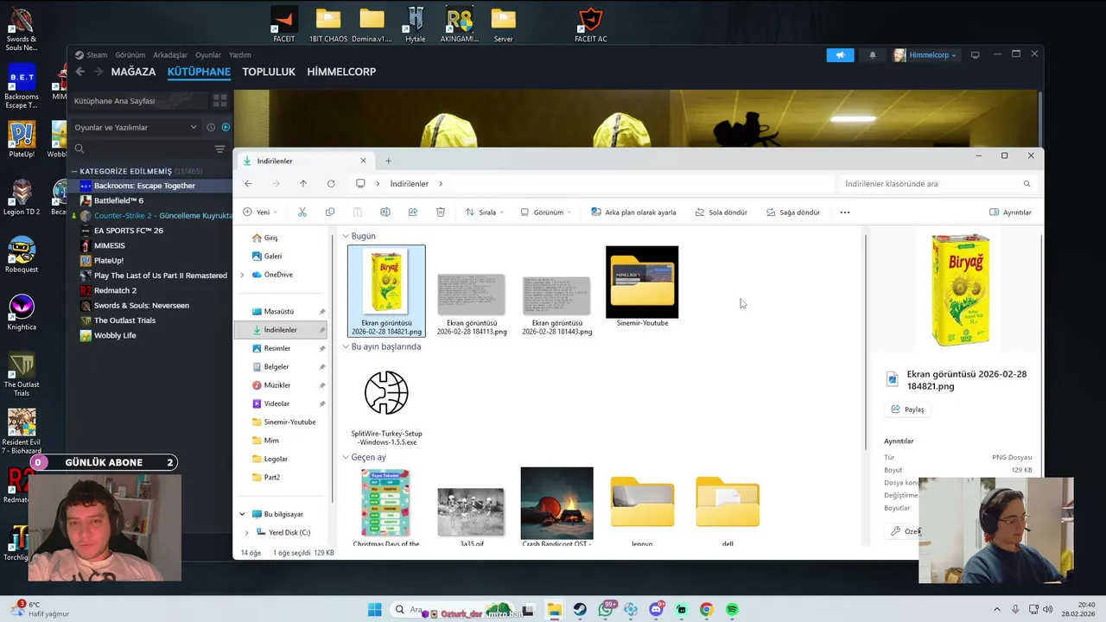Open WhatsApp from the taskbar
1106x622 pixels.
[606, 609]
